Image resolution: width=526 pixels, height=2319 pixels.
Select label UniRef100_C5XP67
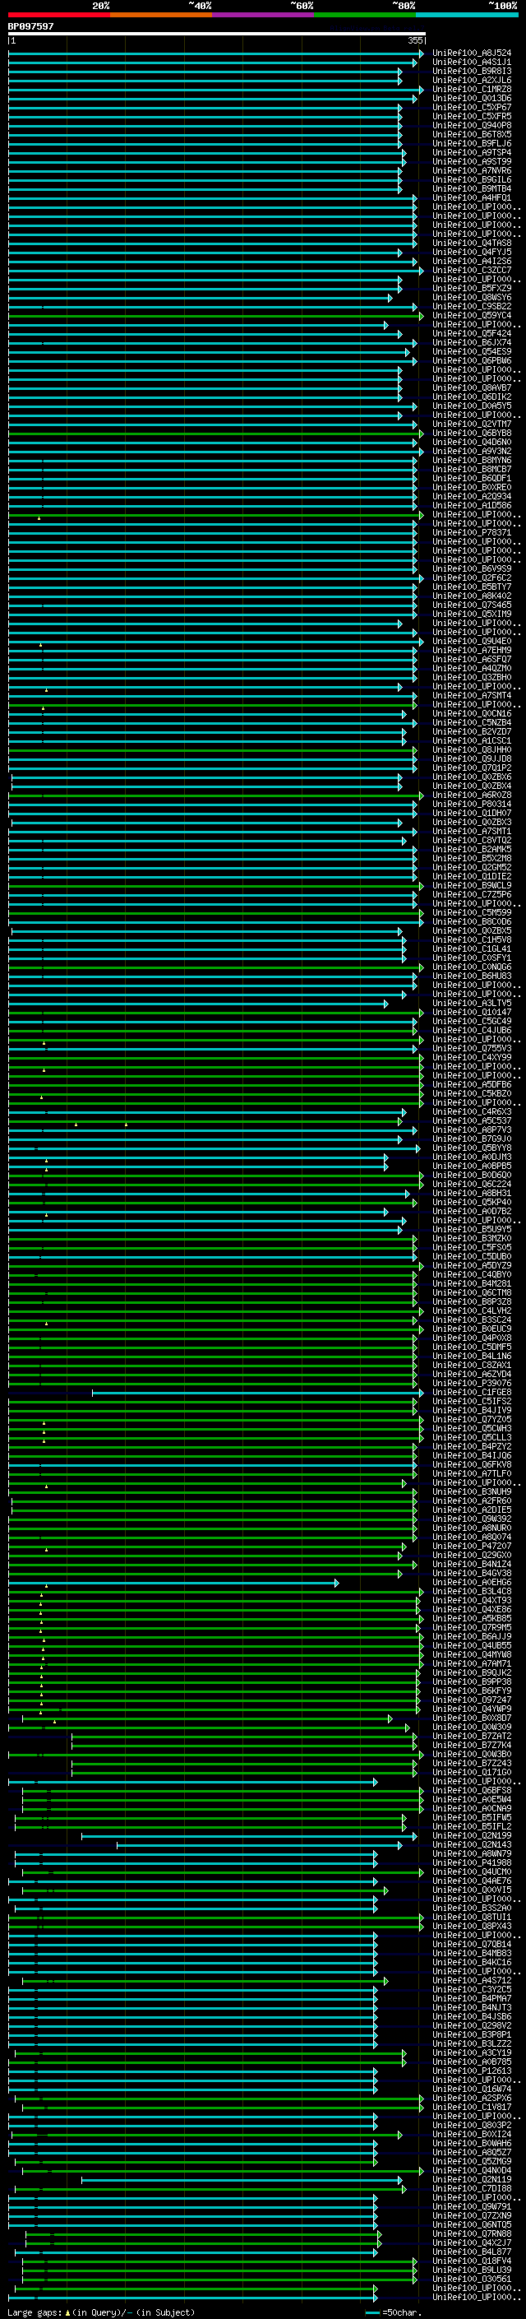point(472,107)
